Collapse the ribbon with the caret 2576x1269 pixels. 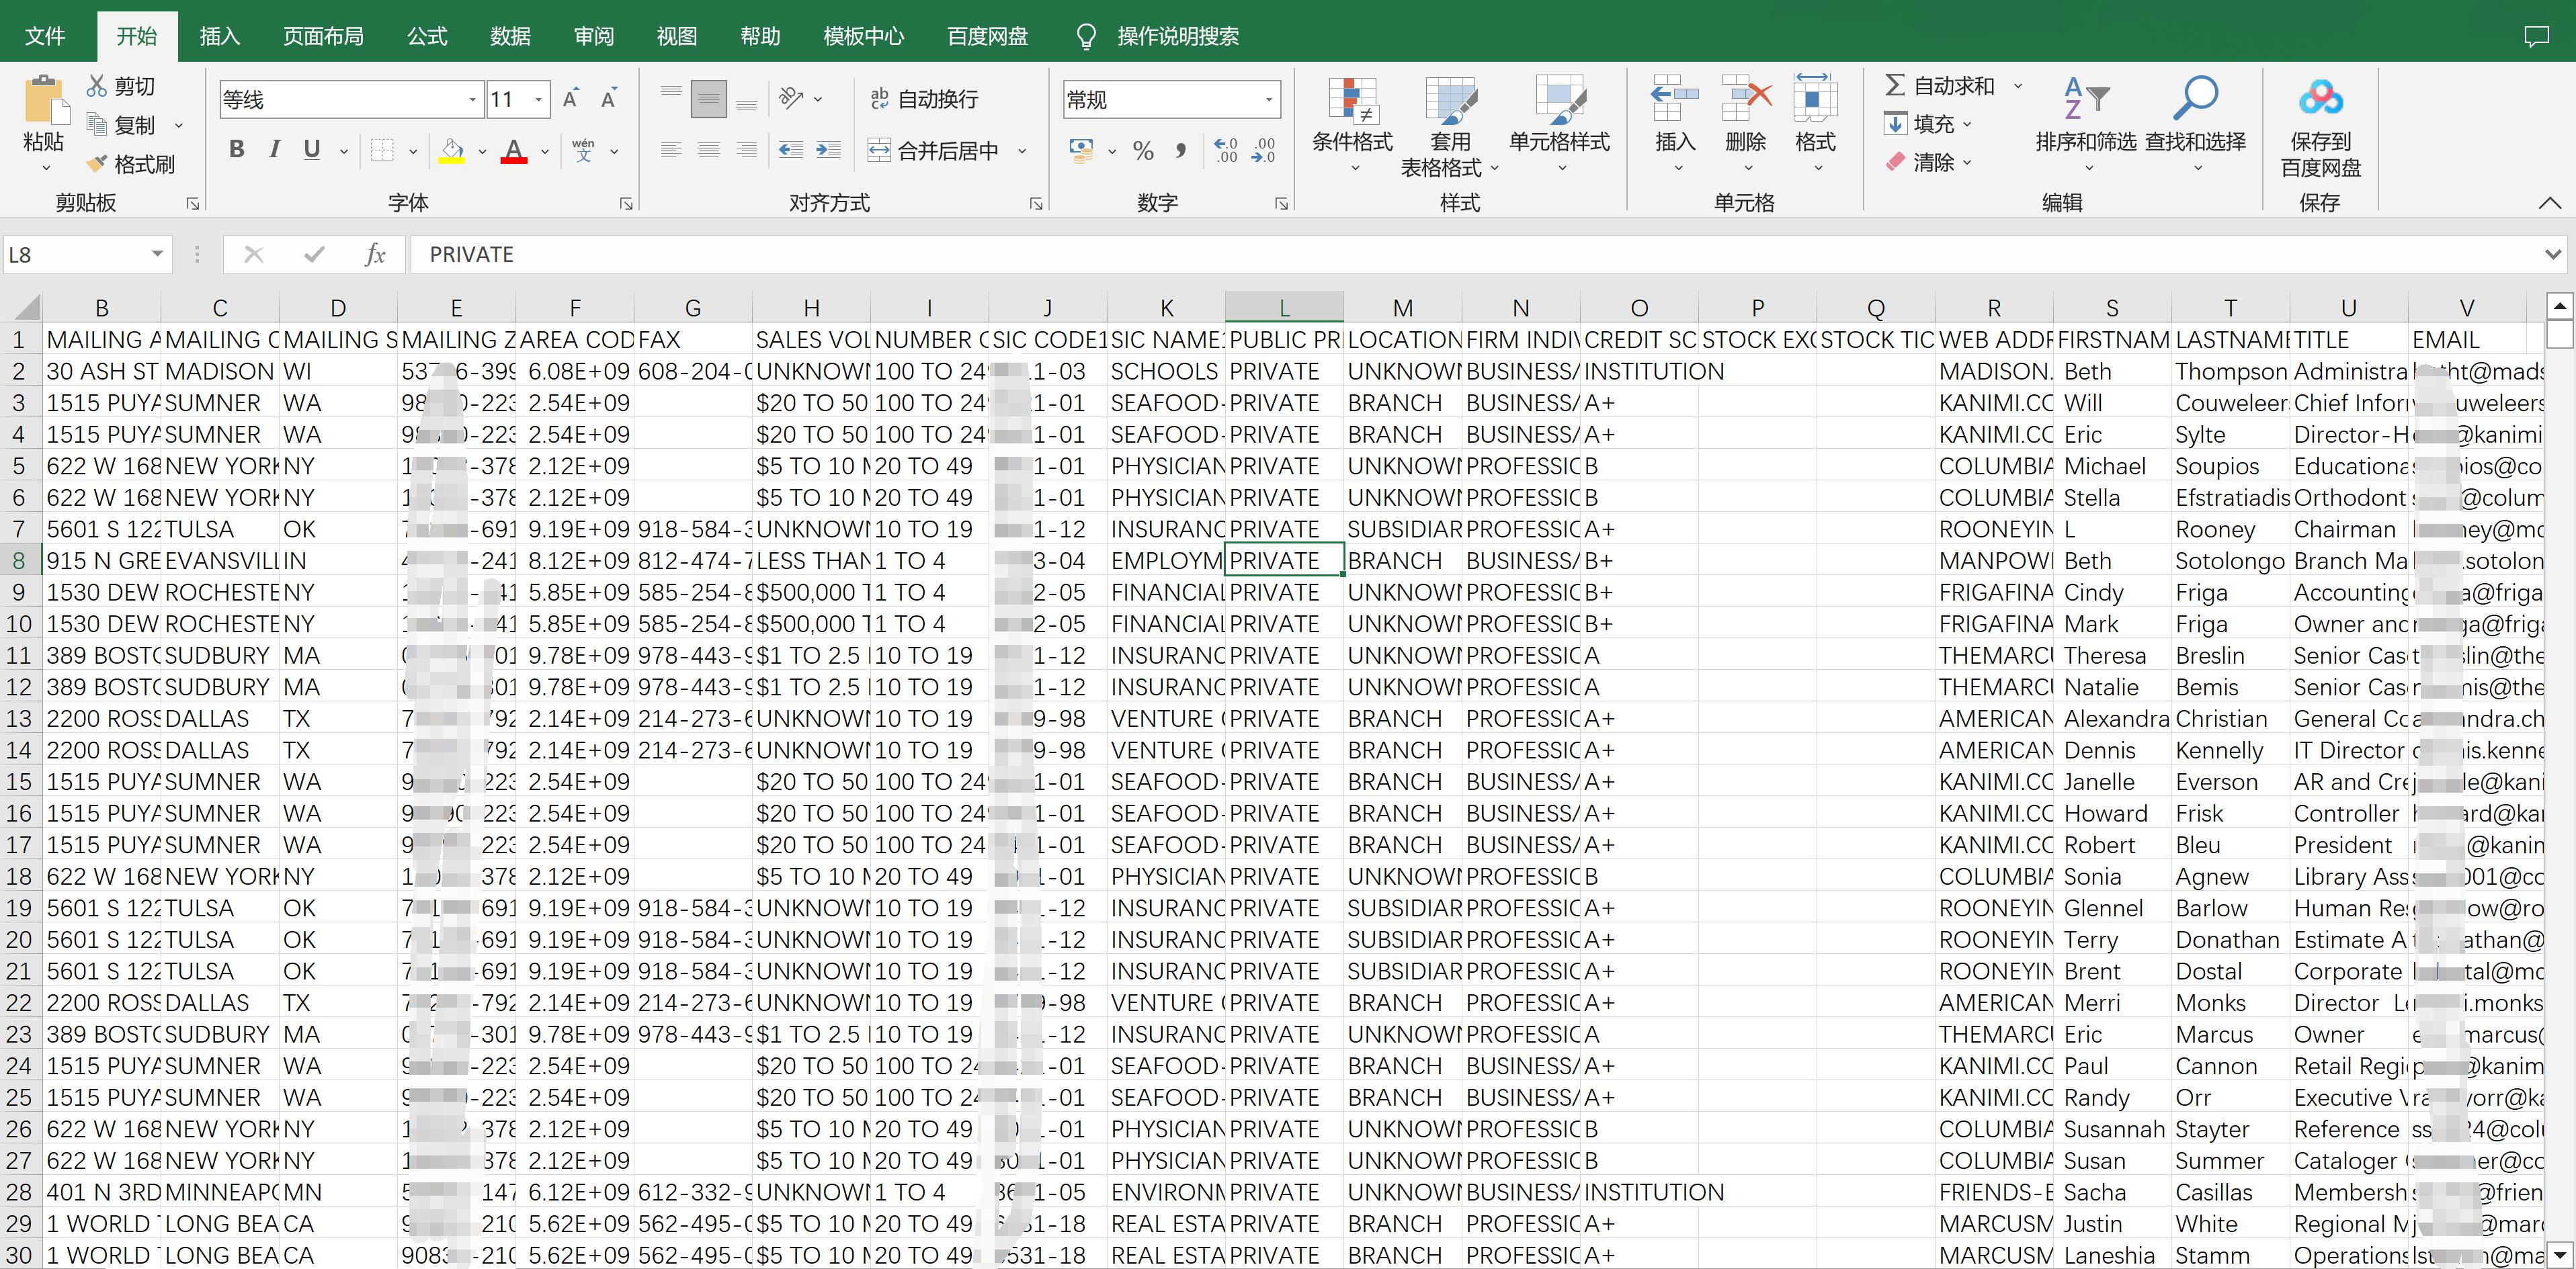point(2550,203)
